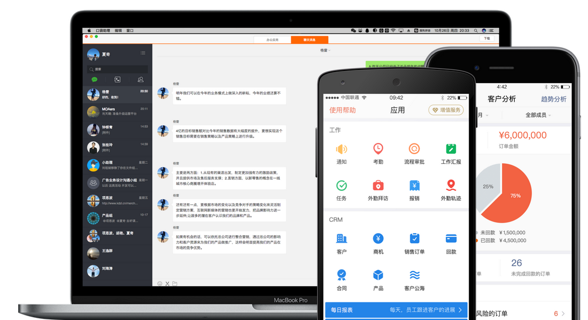Screen dimensions: 588x320
Task: Open the 工作汇报 work report icon
Action: click(x=451, y=149)
